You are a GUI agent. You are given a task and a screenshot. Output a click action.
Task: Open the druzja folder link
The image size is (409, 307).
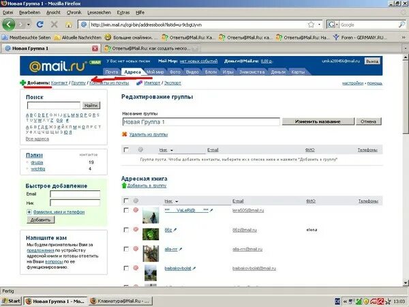tap(37, 162)
